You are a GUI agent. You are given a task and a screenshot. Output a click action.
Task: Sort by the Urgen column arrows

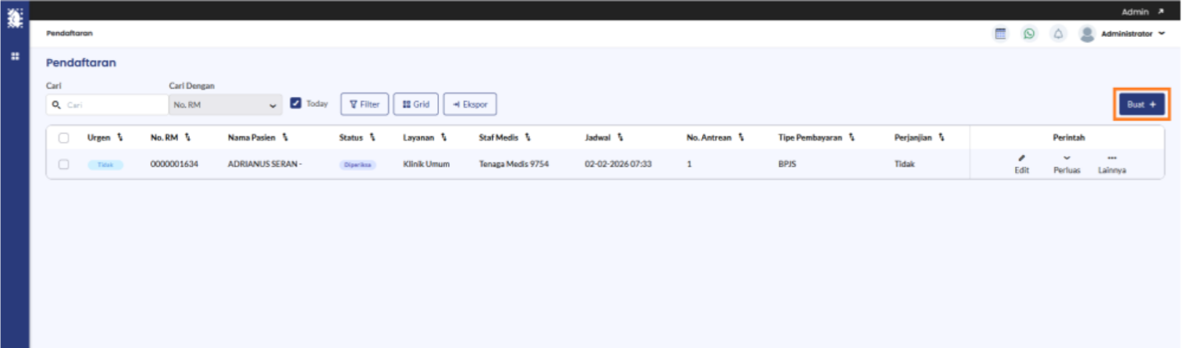tap(120, 137)
